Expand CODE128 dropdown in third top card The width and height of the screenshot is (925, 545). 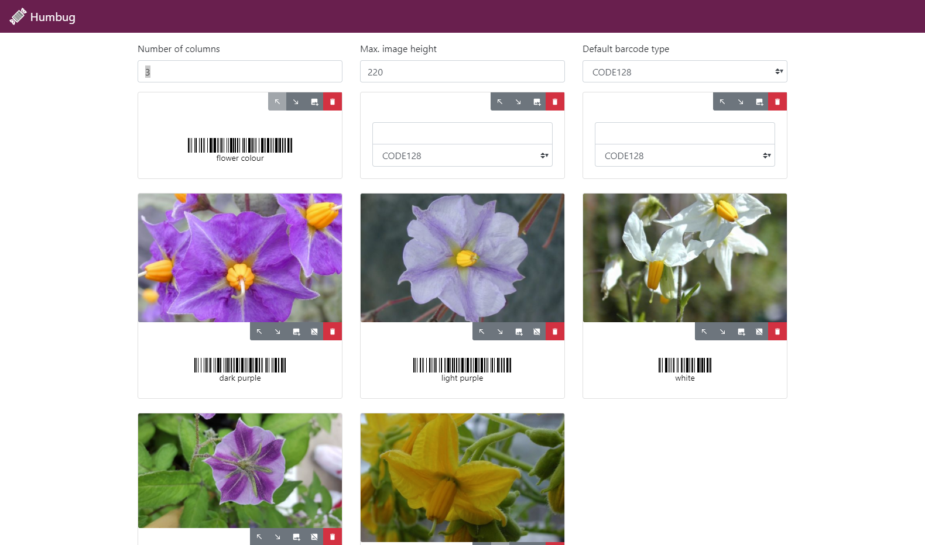(684, 156)
